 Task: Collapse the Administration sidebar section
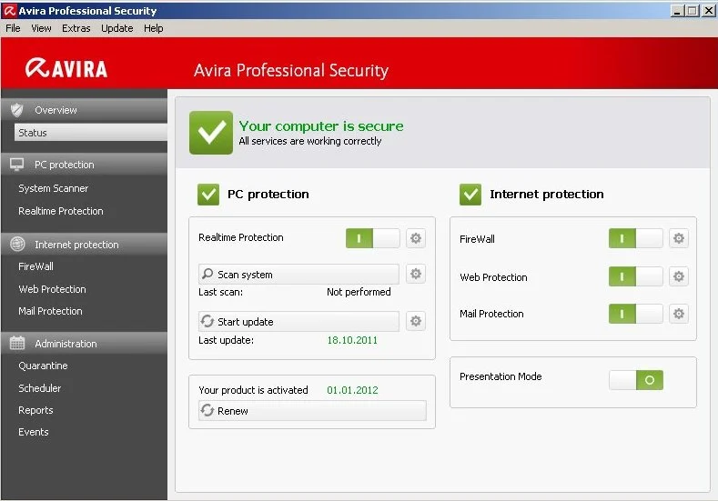(85, 343)
